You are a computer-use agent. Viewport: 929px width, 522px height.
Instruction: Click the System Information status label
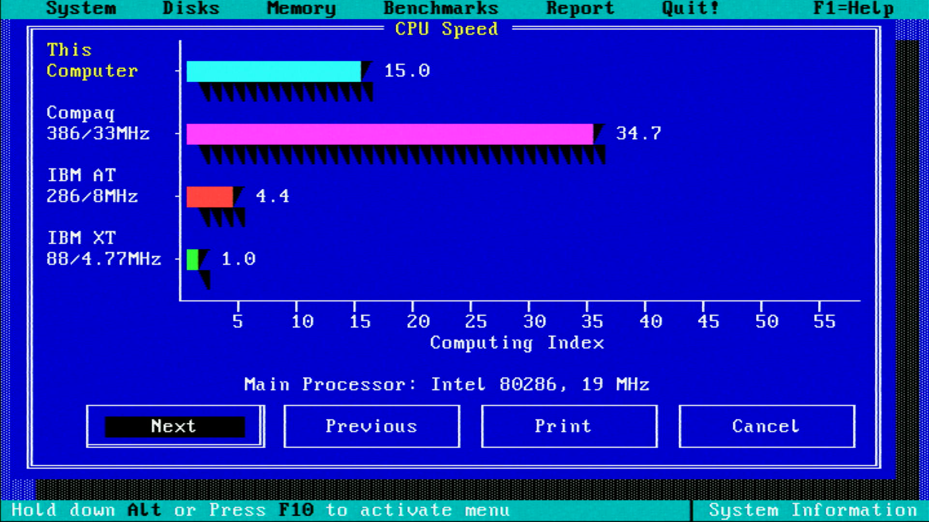point(813,510)
